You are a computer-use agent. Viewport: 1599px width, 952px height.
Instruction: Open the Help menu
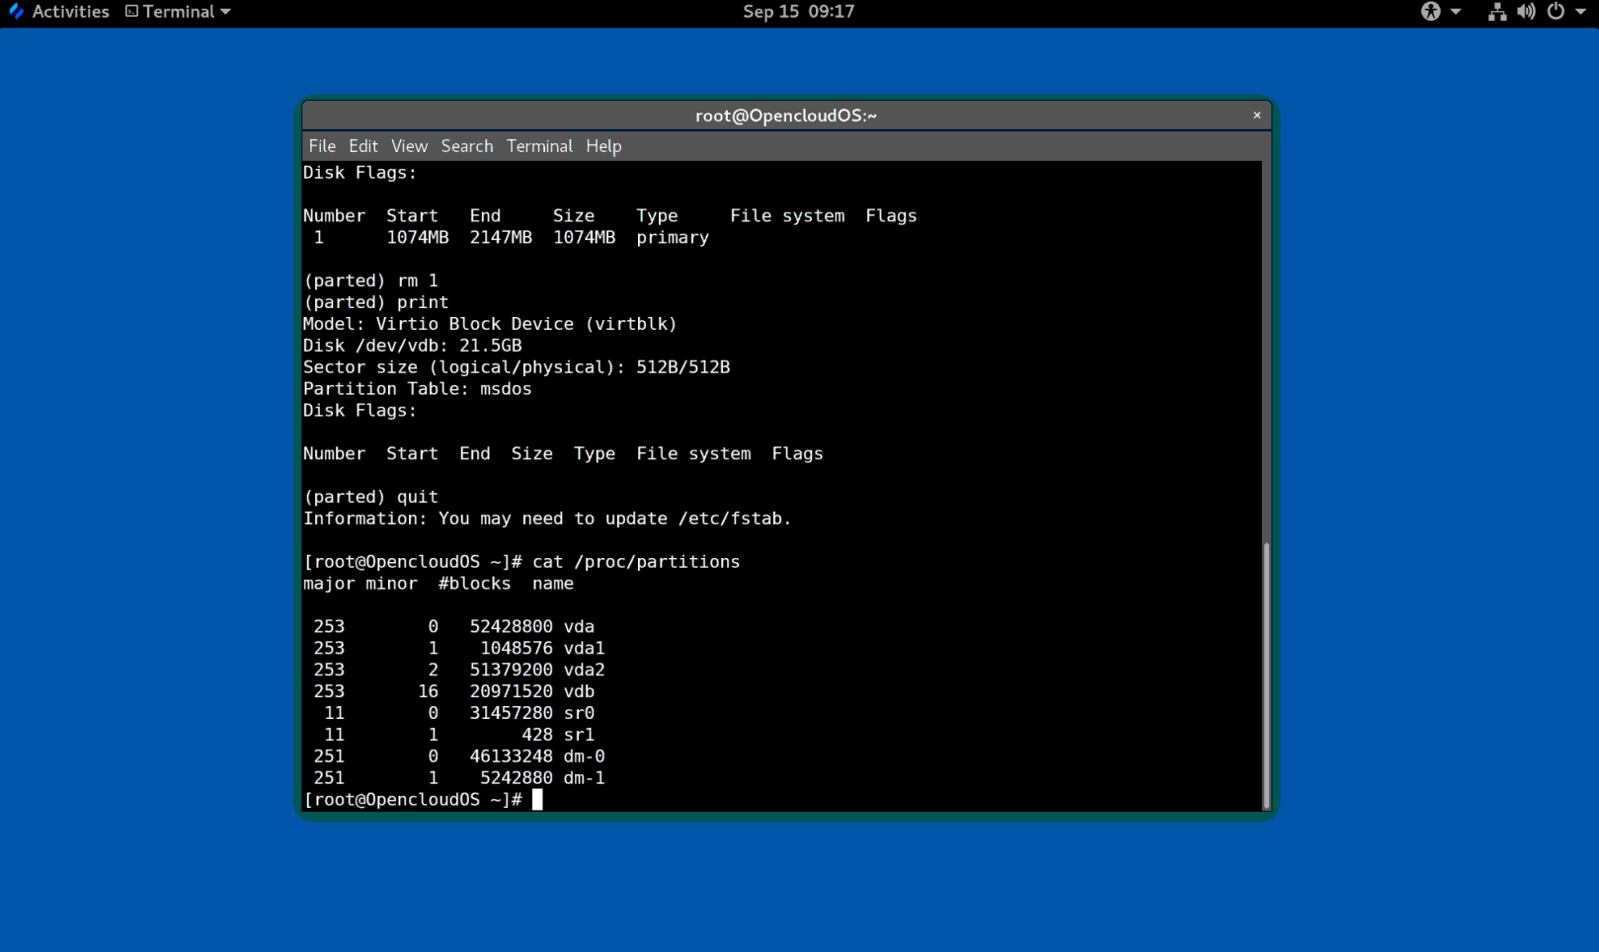(603, 146)
